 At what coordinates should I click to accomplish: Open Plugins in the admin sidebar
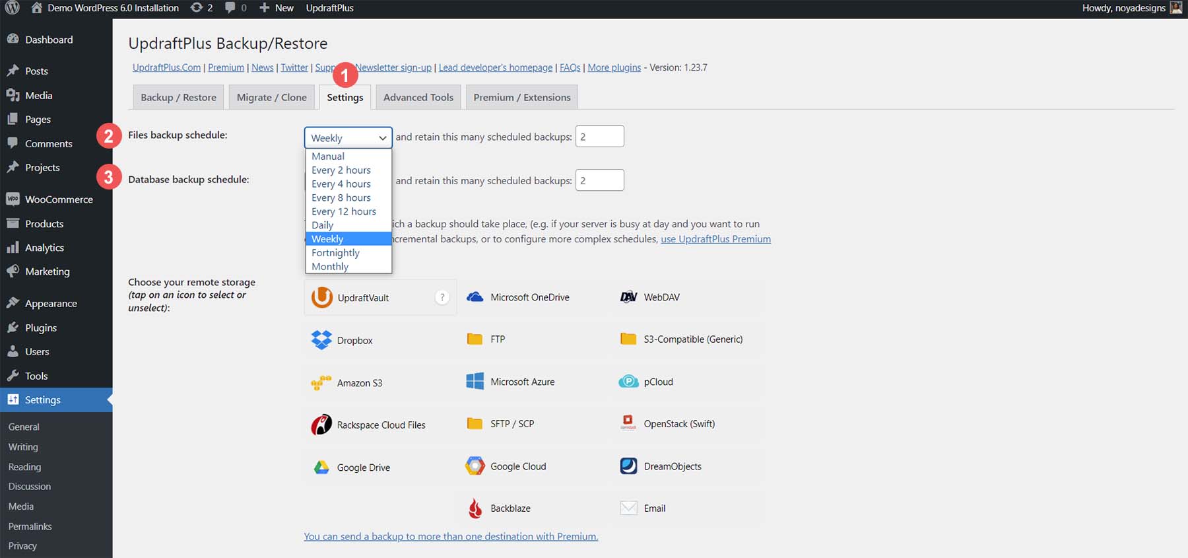41,328
